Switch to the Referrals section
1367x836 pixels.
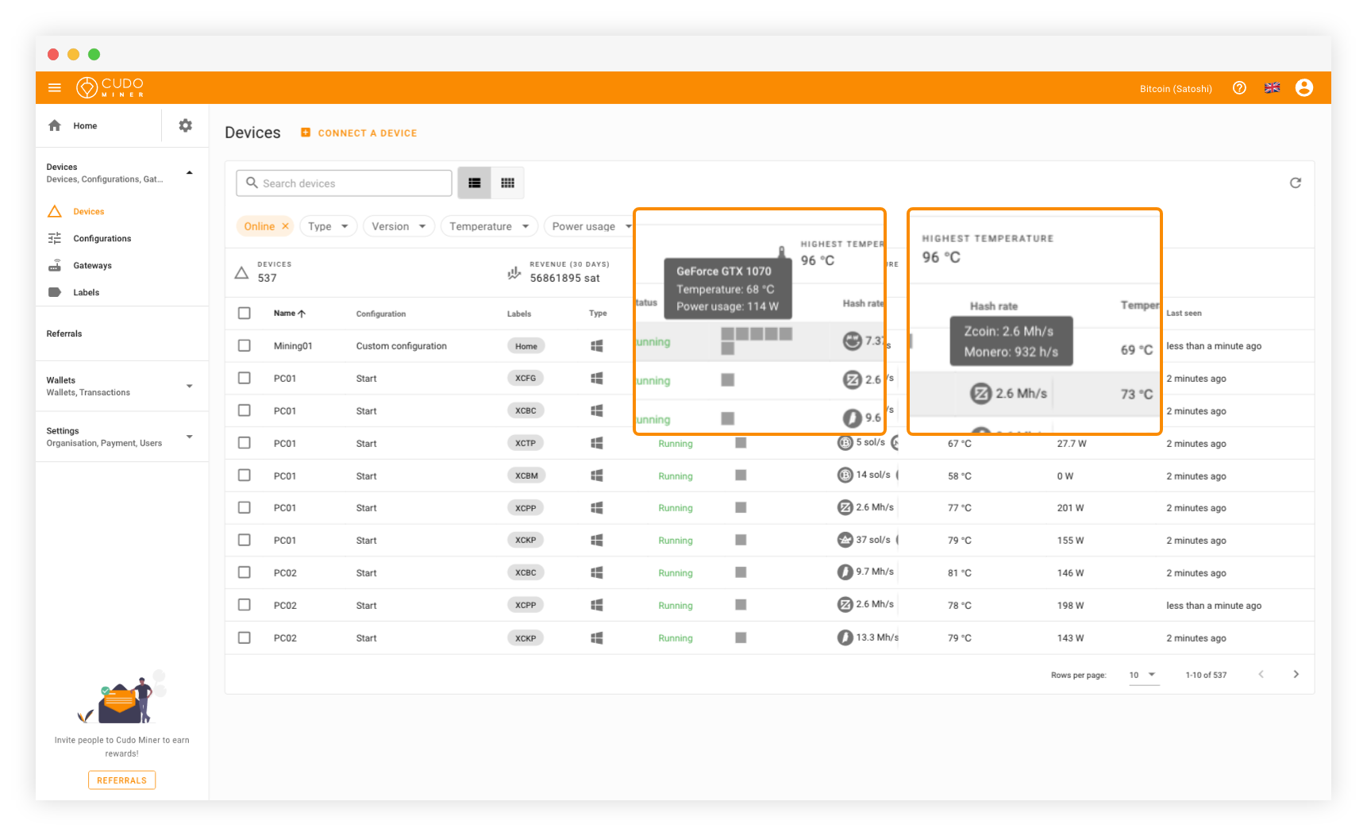(64, 333)
